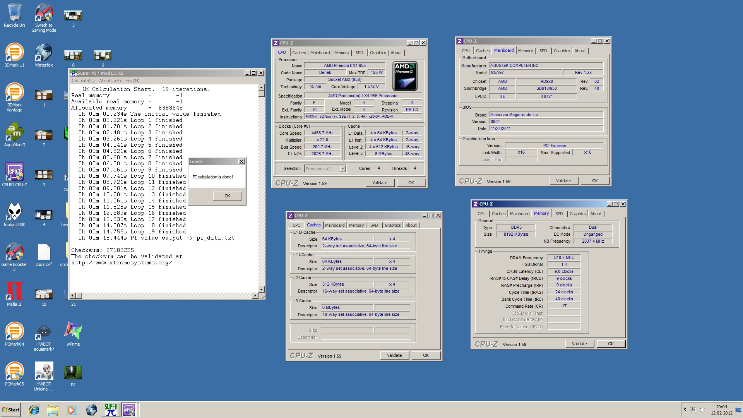Open cpuz.cvf file icon
The height and width of the screenshot is (418, 743).
coord(44,255)
